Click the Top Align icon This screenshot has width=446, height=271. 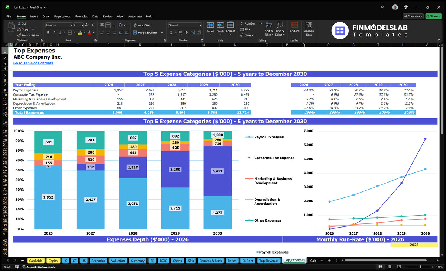102,25
